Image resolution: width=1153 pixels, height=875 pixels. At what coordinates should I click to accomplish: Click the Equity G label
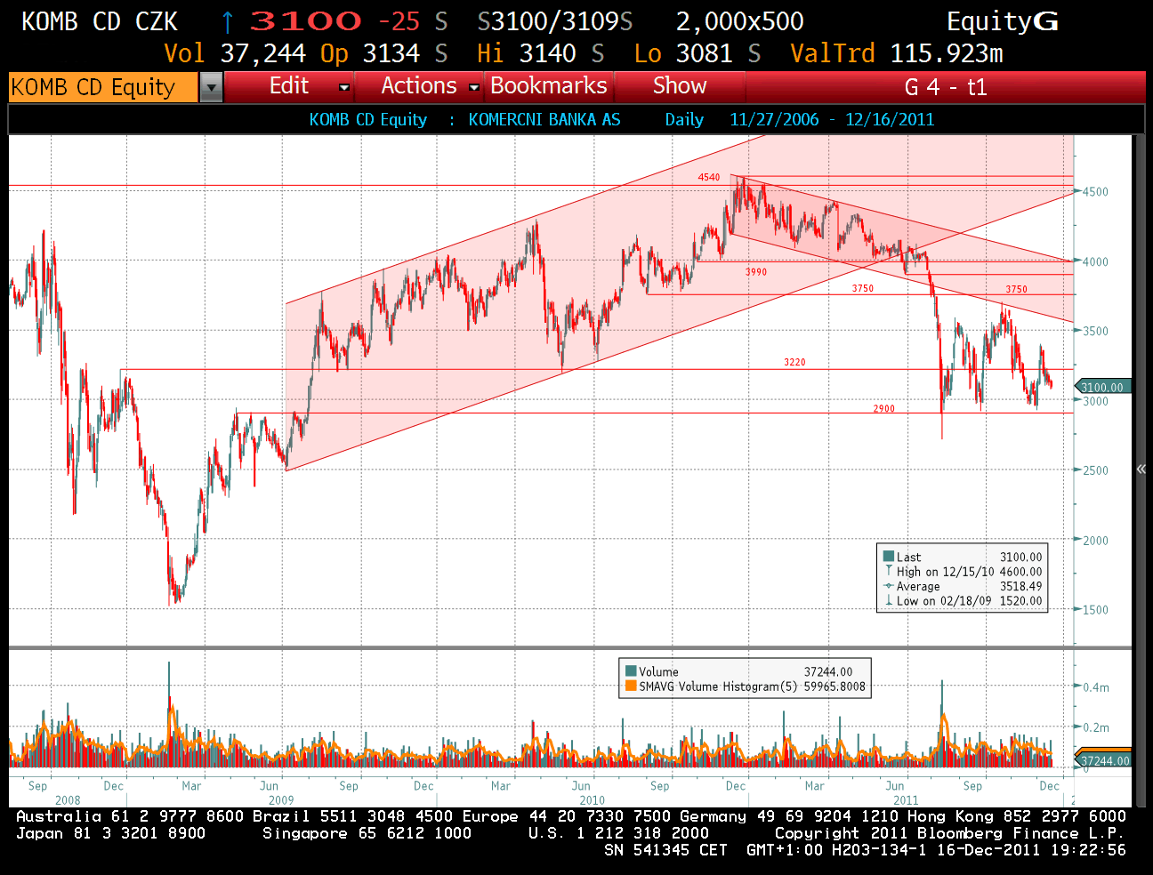coord(1003,21)
